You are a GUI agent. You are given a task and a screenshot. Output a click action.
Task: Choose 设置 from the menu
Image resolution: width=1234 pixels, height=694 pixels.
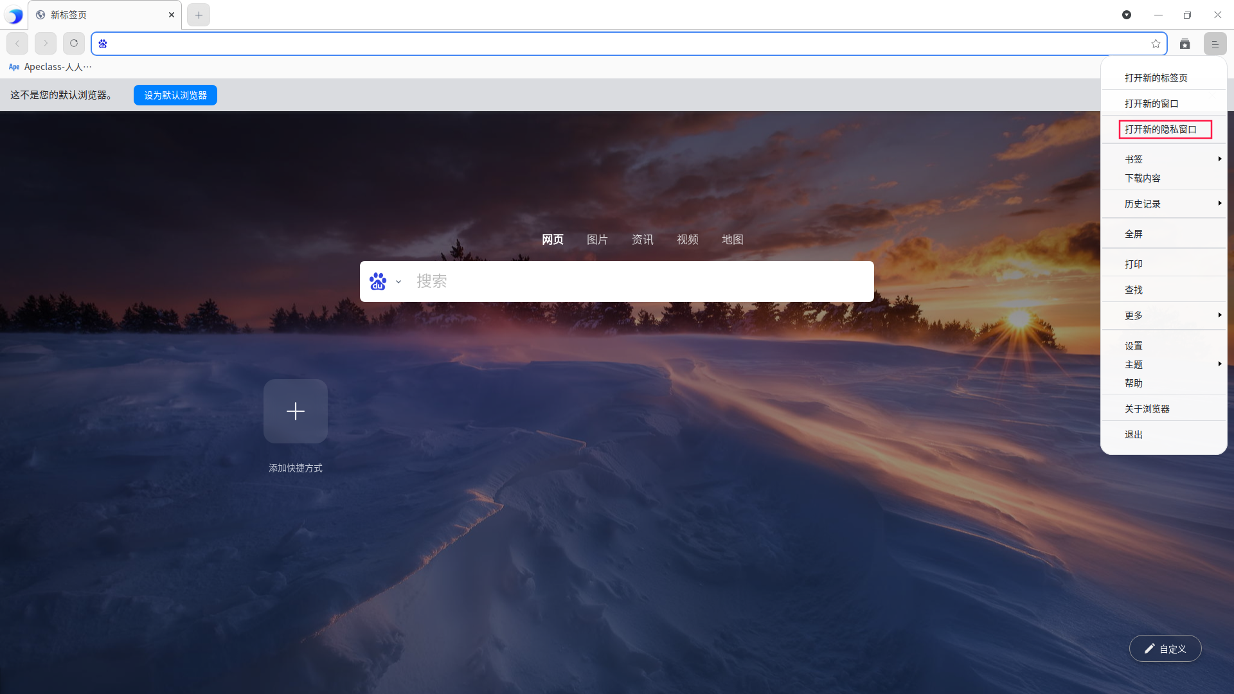(1134, 346)
